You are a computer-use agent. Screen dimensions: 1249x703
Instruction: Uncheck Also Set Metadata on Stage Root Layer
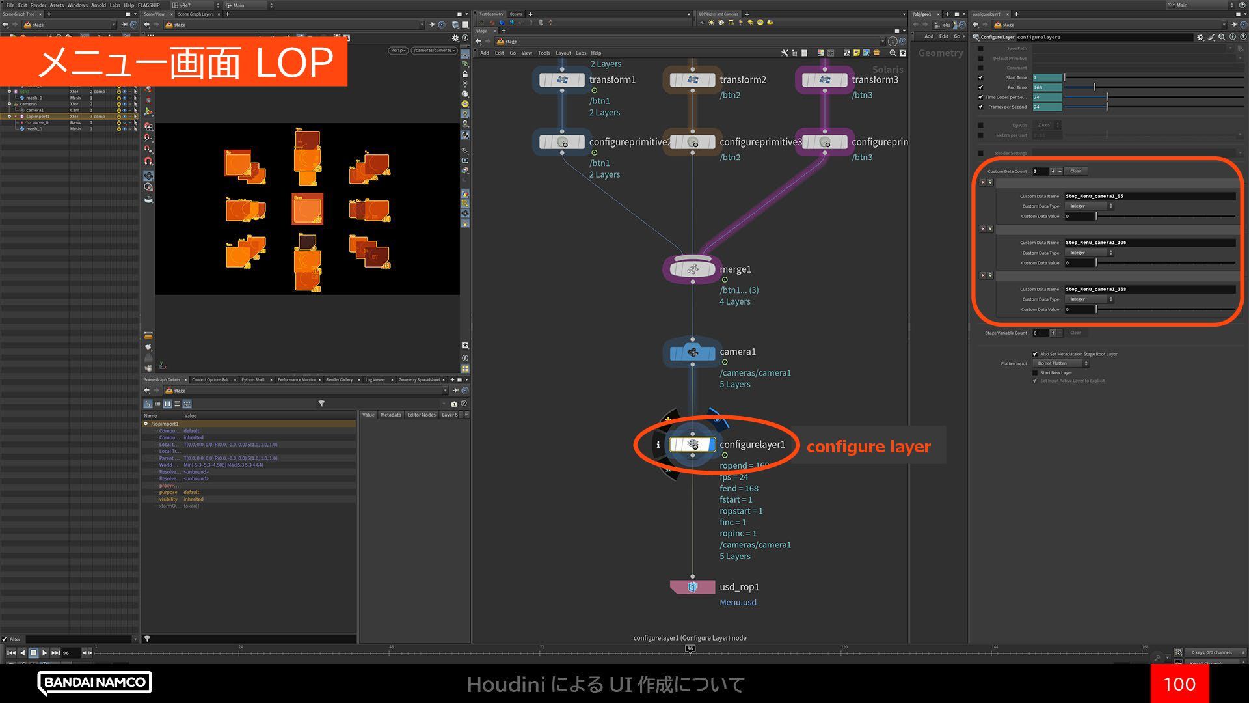pyautogui.click(x=1035, y=354)
